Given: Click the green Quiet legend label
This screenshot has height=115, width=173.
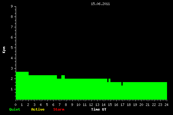Looking at the screenshot, I should pyautogui.click(x=15, y=109).
